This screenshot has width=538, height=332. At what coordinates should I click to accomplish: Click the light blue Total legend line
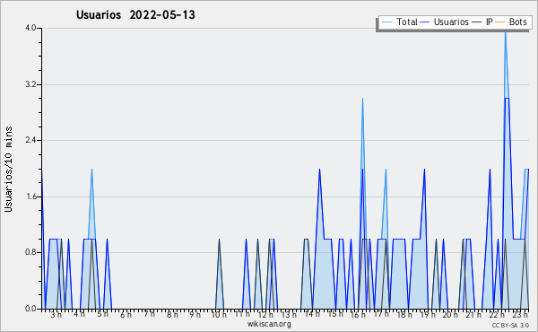coord(386,22)
